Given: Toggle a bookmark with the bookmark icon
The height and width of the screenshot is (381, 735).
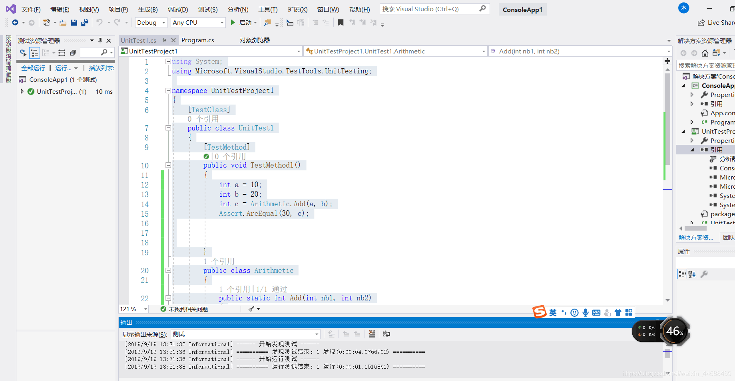Looking at the screenshot, I should pyautogui.click(x=341, y=23).
